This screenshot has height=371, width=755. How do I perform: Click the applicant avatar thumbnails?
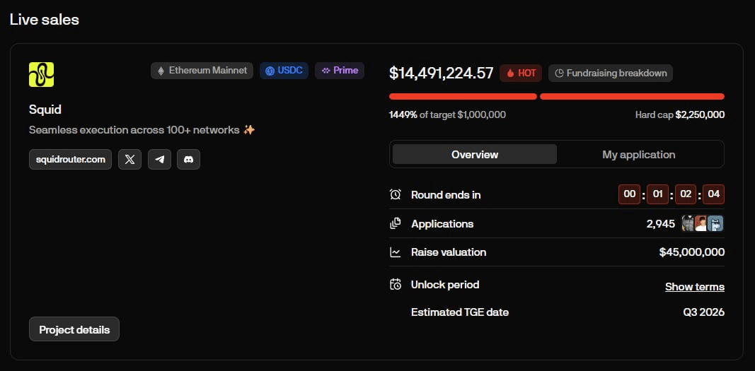703,224
